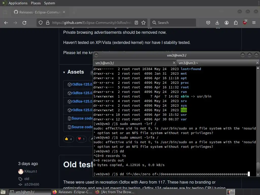260x195 pixels.
Task: Click the K4sum1 avatar image
Action: click(x=21, y=172)
